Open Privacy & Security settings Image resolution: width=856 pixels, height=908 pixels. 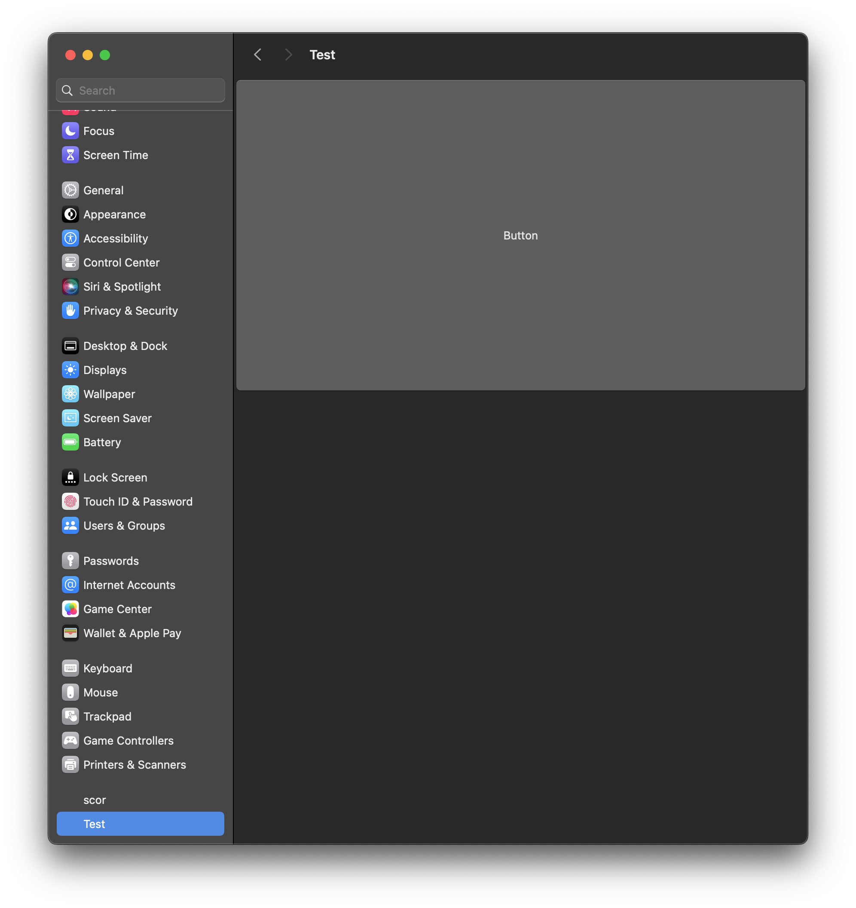click(x=131, y=311)
